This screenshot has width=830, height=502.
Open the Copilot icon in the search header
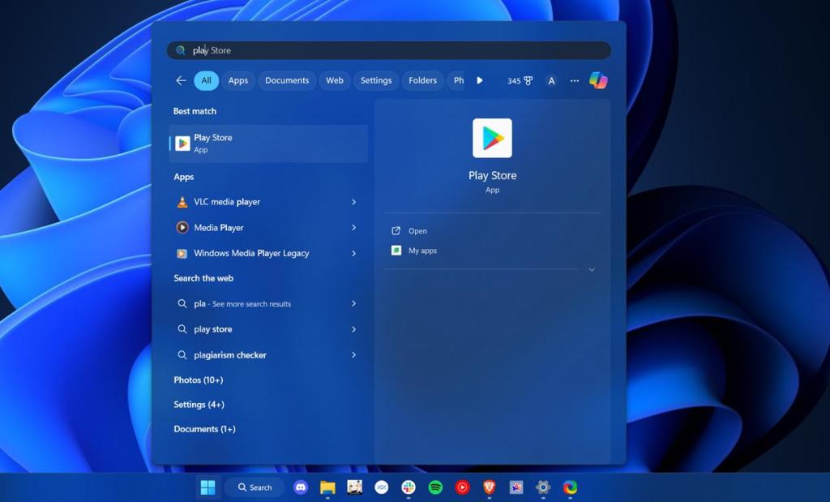pos(598,80)
